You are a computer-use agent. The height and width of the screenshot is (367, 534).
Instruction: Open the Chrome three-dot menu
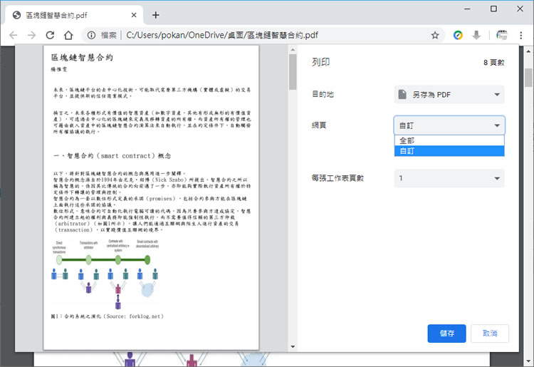pyautogui.click(x=520, y=35)
